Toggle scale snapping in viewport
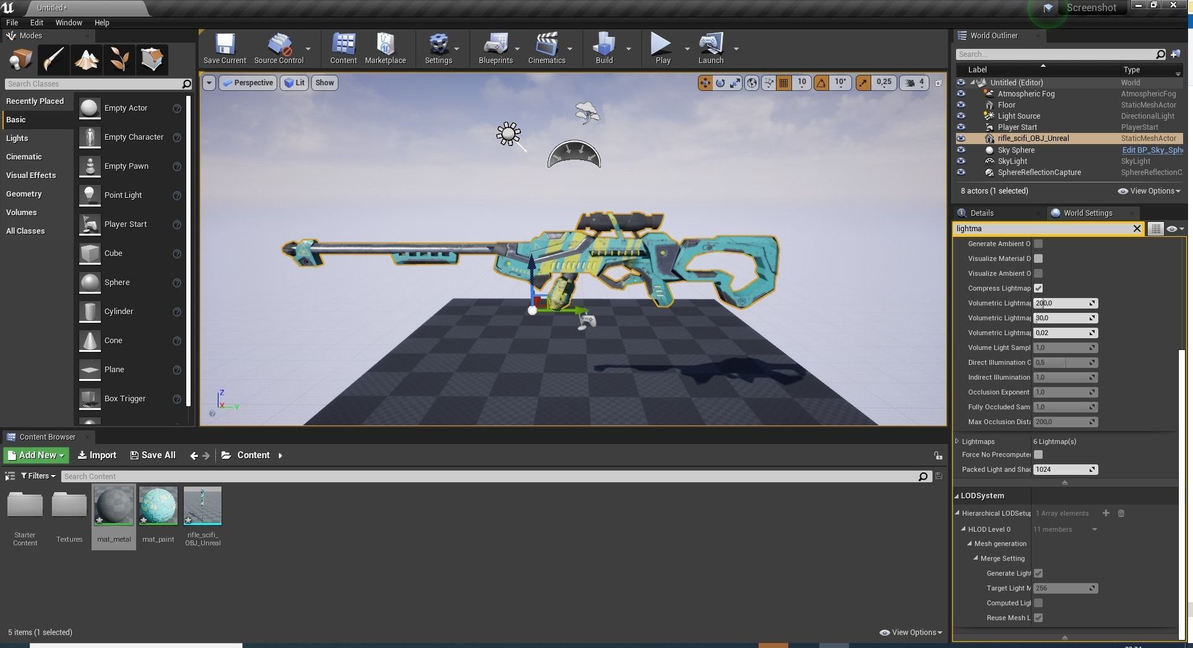Screen dimensions: 1193x648 point(863,82)
